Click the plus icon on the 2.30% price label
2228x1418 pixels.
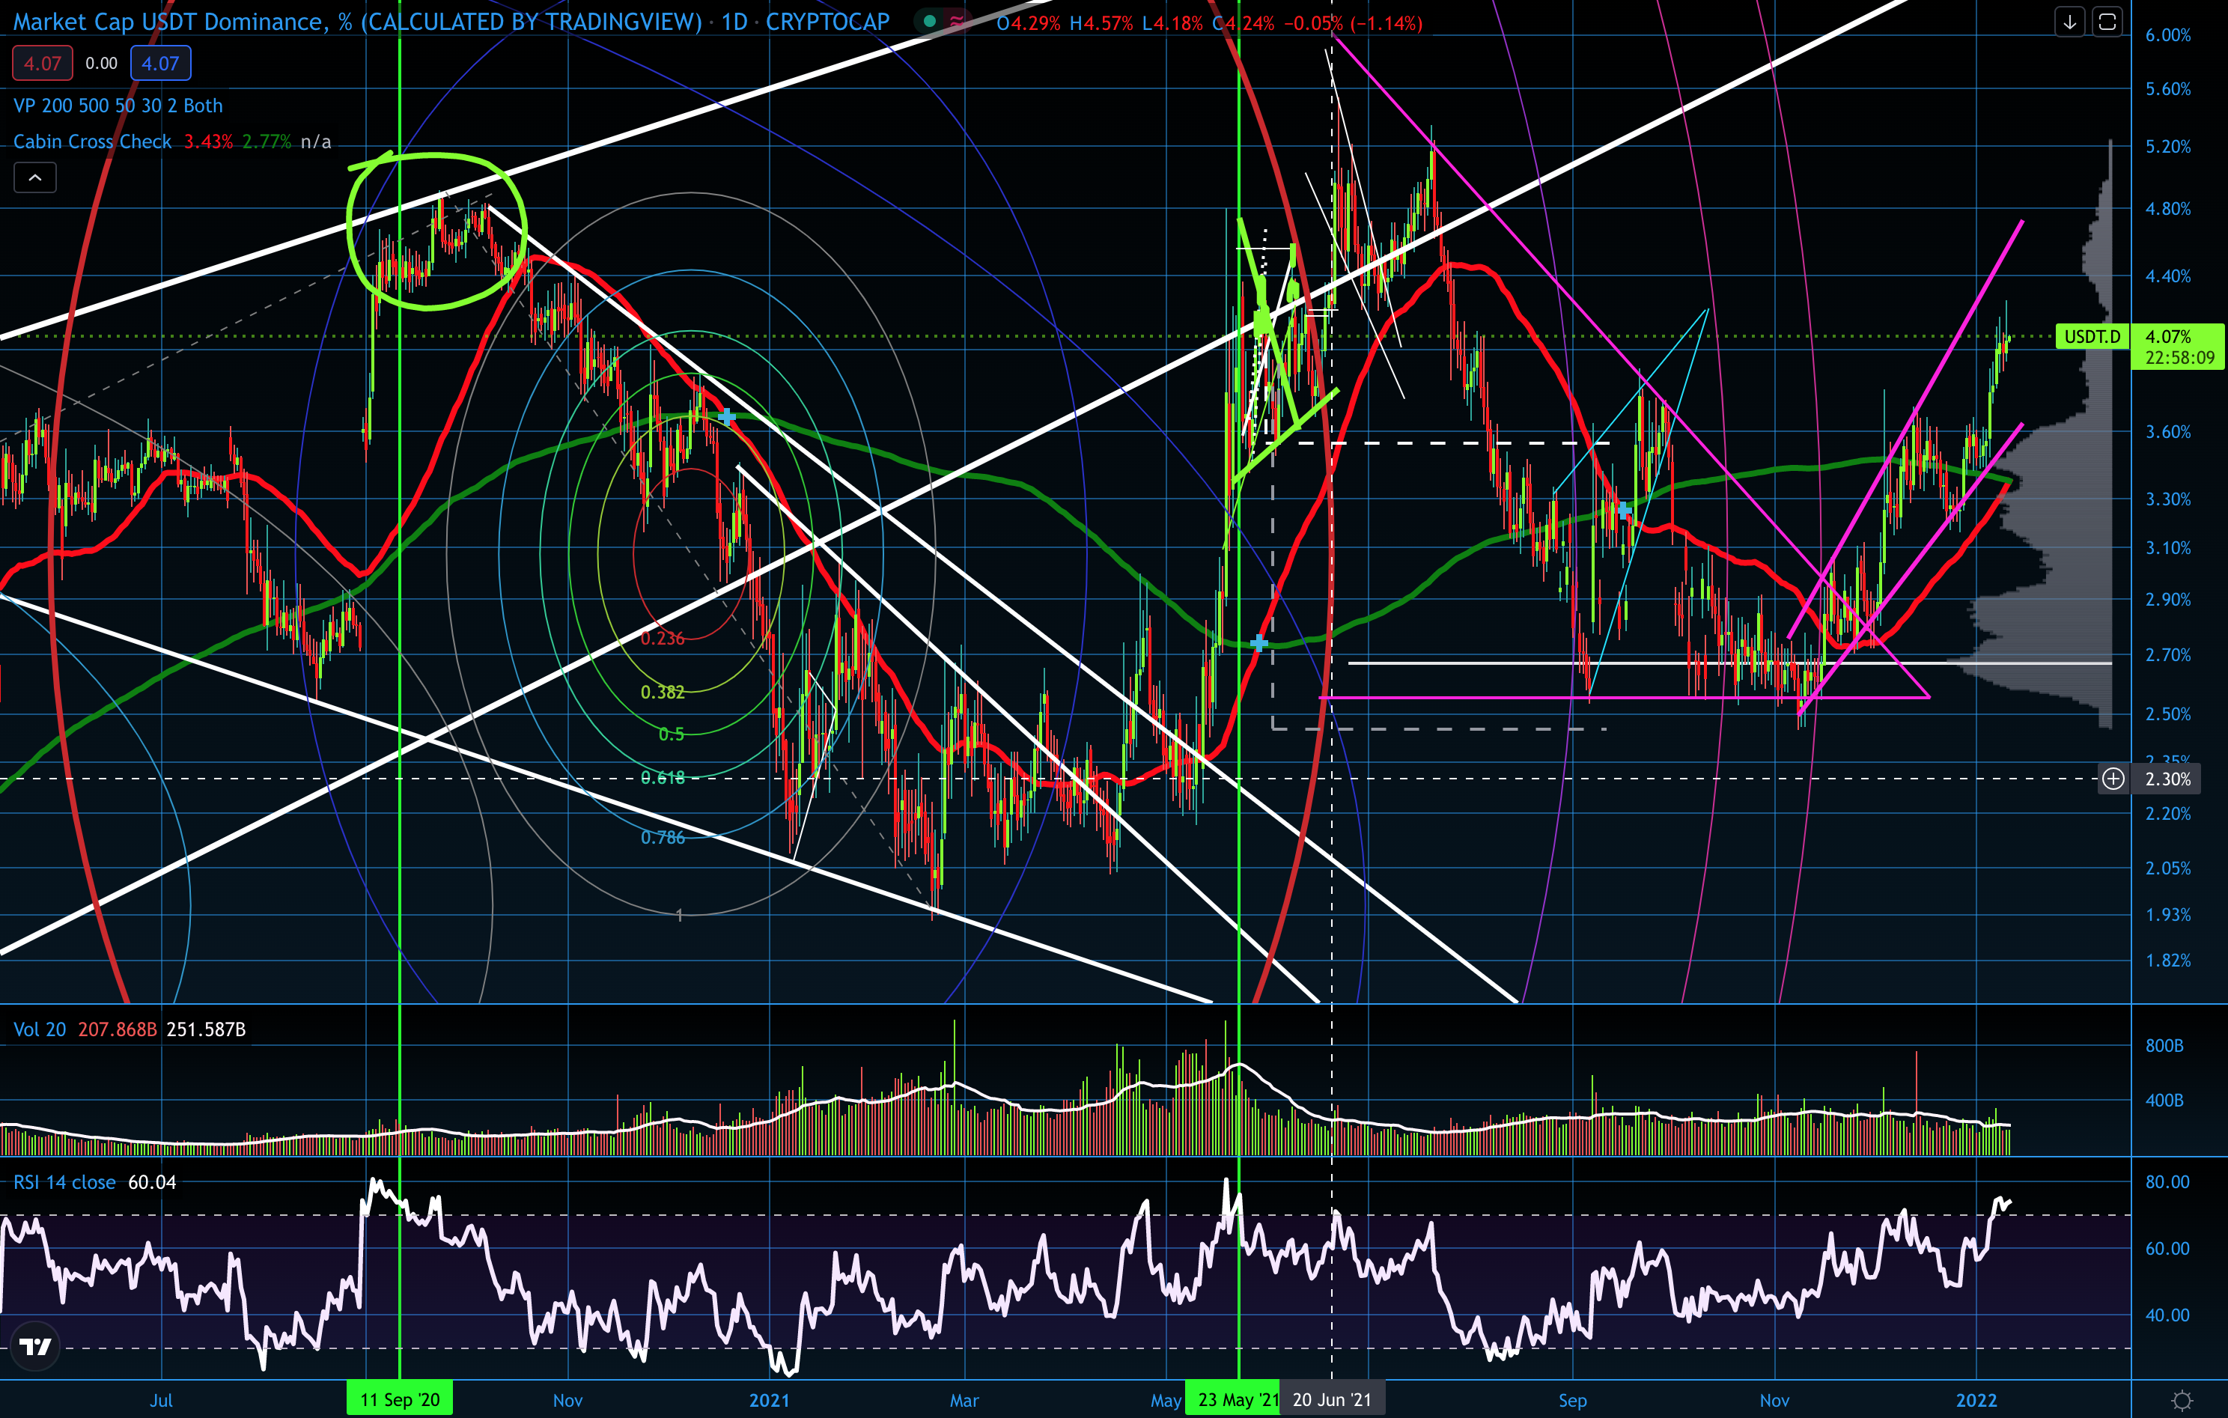pos(2113,779)
